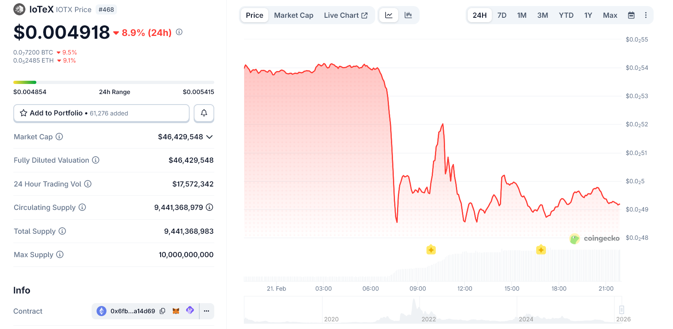The width and height of the screenshot is (673, 329).
Task: Click the MetaMask fox icon
Action: pyautogui.click(x=176, y=311)
